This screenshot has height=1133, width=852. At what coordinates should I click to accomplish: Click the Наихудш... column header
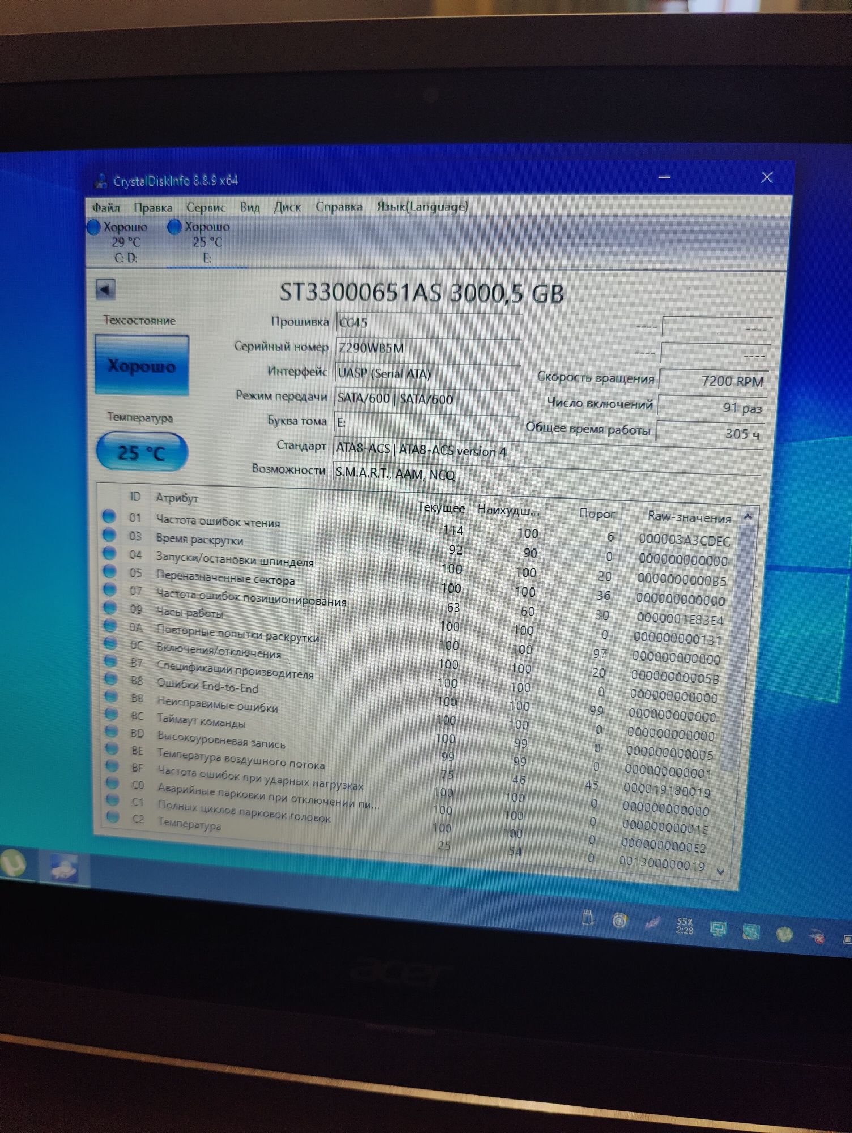click(x=508, y=510)
